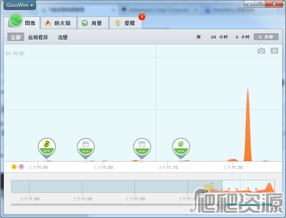Take a graph snapshot with camera icon
This screenshot has height=218, width=286.
coord(261,51)
